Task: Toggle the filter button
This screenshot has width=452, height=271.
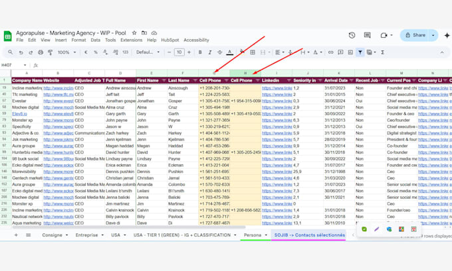Action: pyautogui.click(x=360, y=52)
